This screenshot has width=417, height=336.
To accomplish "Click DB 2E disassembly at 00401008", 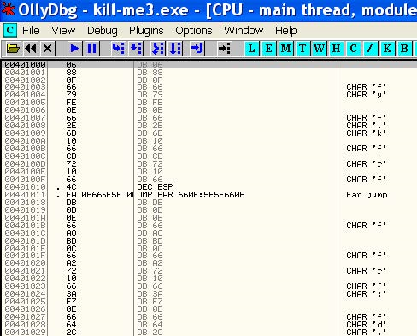I will coord(150,126).
